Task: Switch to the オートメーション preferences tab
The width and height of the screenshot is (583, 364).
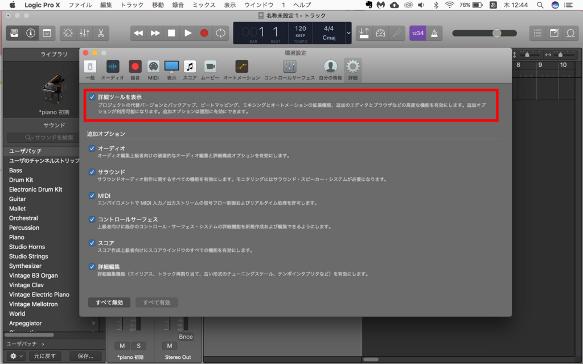Action: pos(241,70)
